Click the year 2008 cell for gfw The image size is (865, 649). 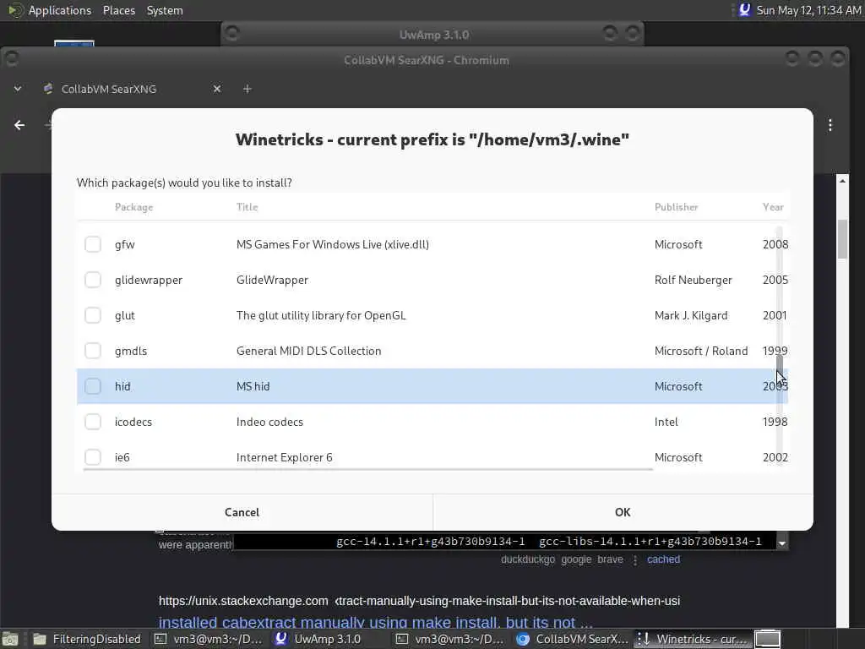tap(775, 244)
